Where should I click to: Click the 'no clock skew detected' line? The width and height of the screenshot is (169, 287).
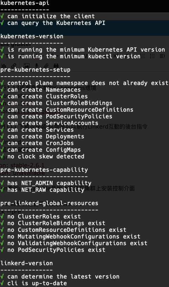[42, 156]
